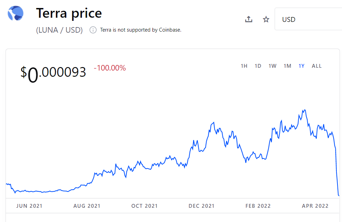Viewport: 342px width, 222px height.
Task: Show ALL price history
Action: point(317,66)
